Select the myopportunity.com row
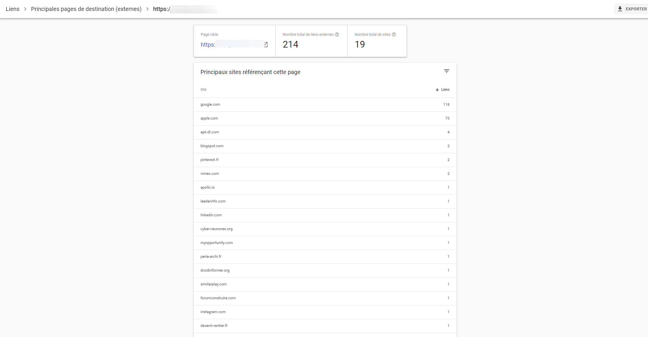 pos(325,243)
